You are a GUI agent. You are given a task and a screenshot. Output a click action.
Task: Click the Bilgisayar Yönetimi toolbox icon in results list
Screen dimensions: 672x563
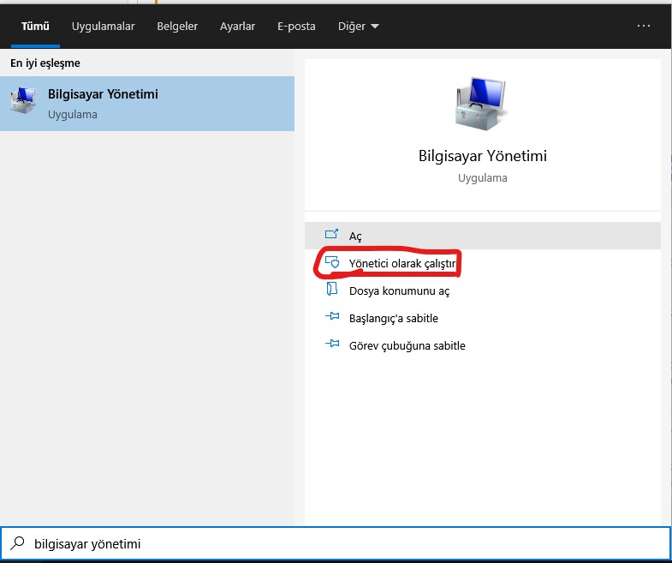point(23,100)
